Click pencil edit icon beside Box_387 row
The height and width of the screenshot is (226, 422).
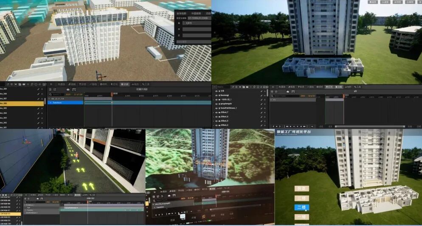point(38,99)
